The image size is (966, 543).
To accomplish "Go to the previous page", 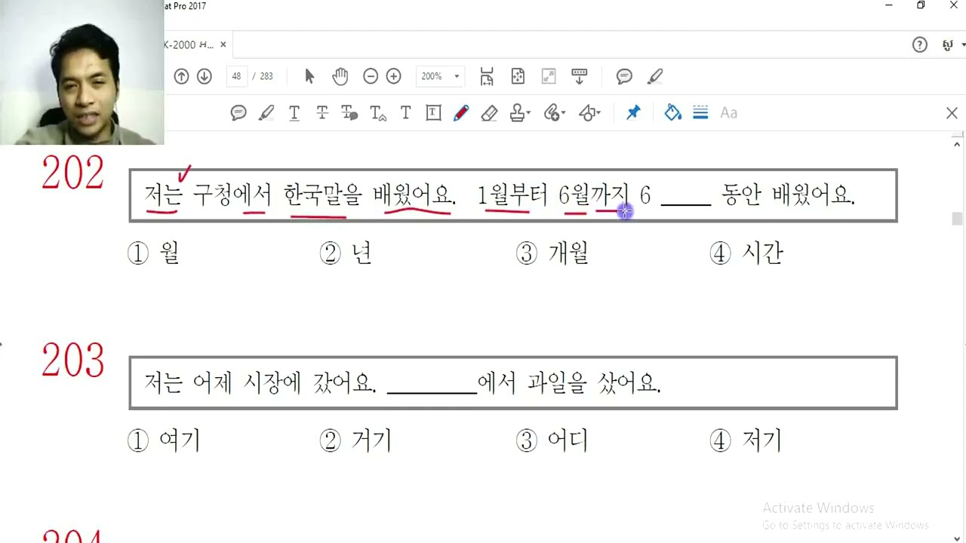I will [x=181, y=76].
